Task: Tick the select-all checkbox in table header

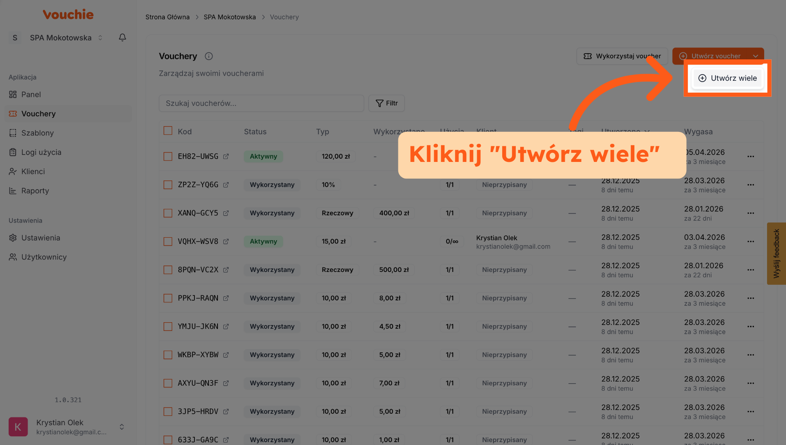Action: pos(168,131)
